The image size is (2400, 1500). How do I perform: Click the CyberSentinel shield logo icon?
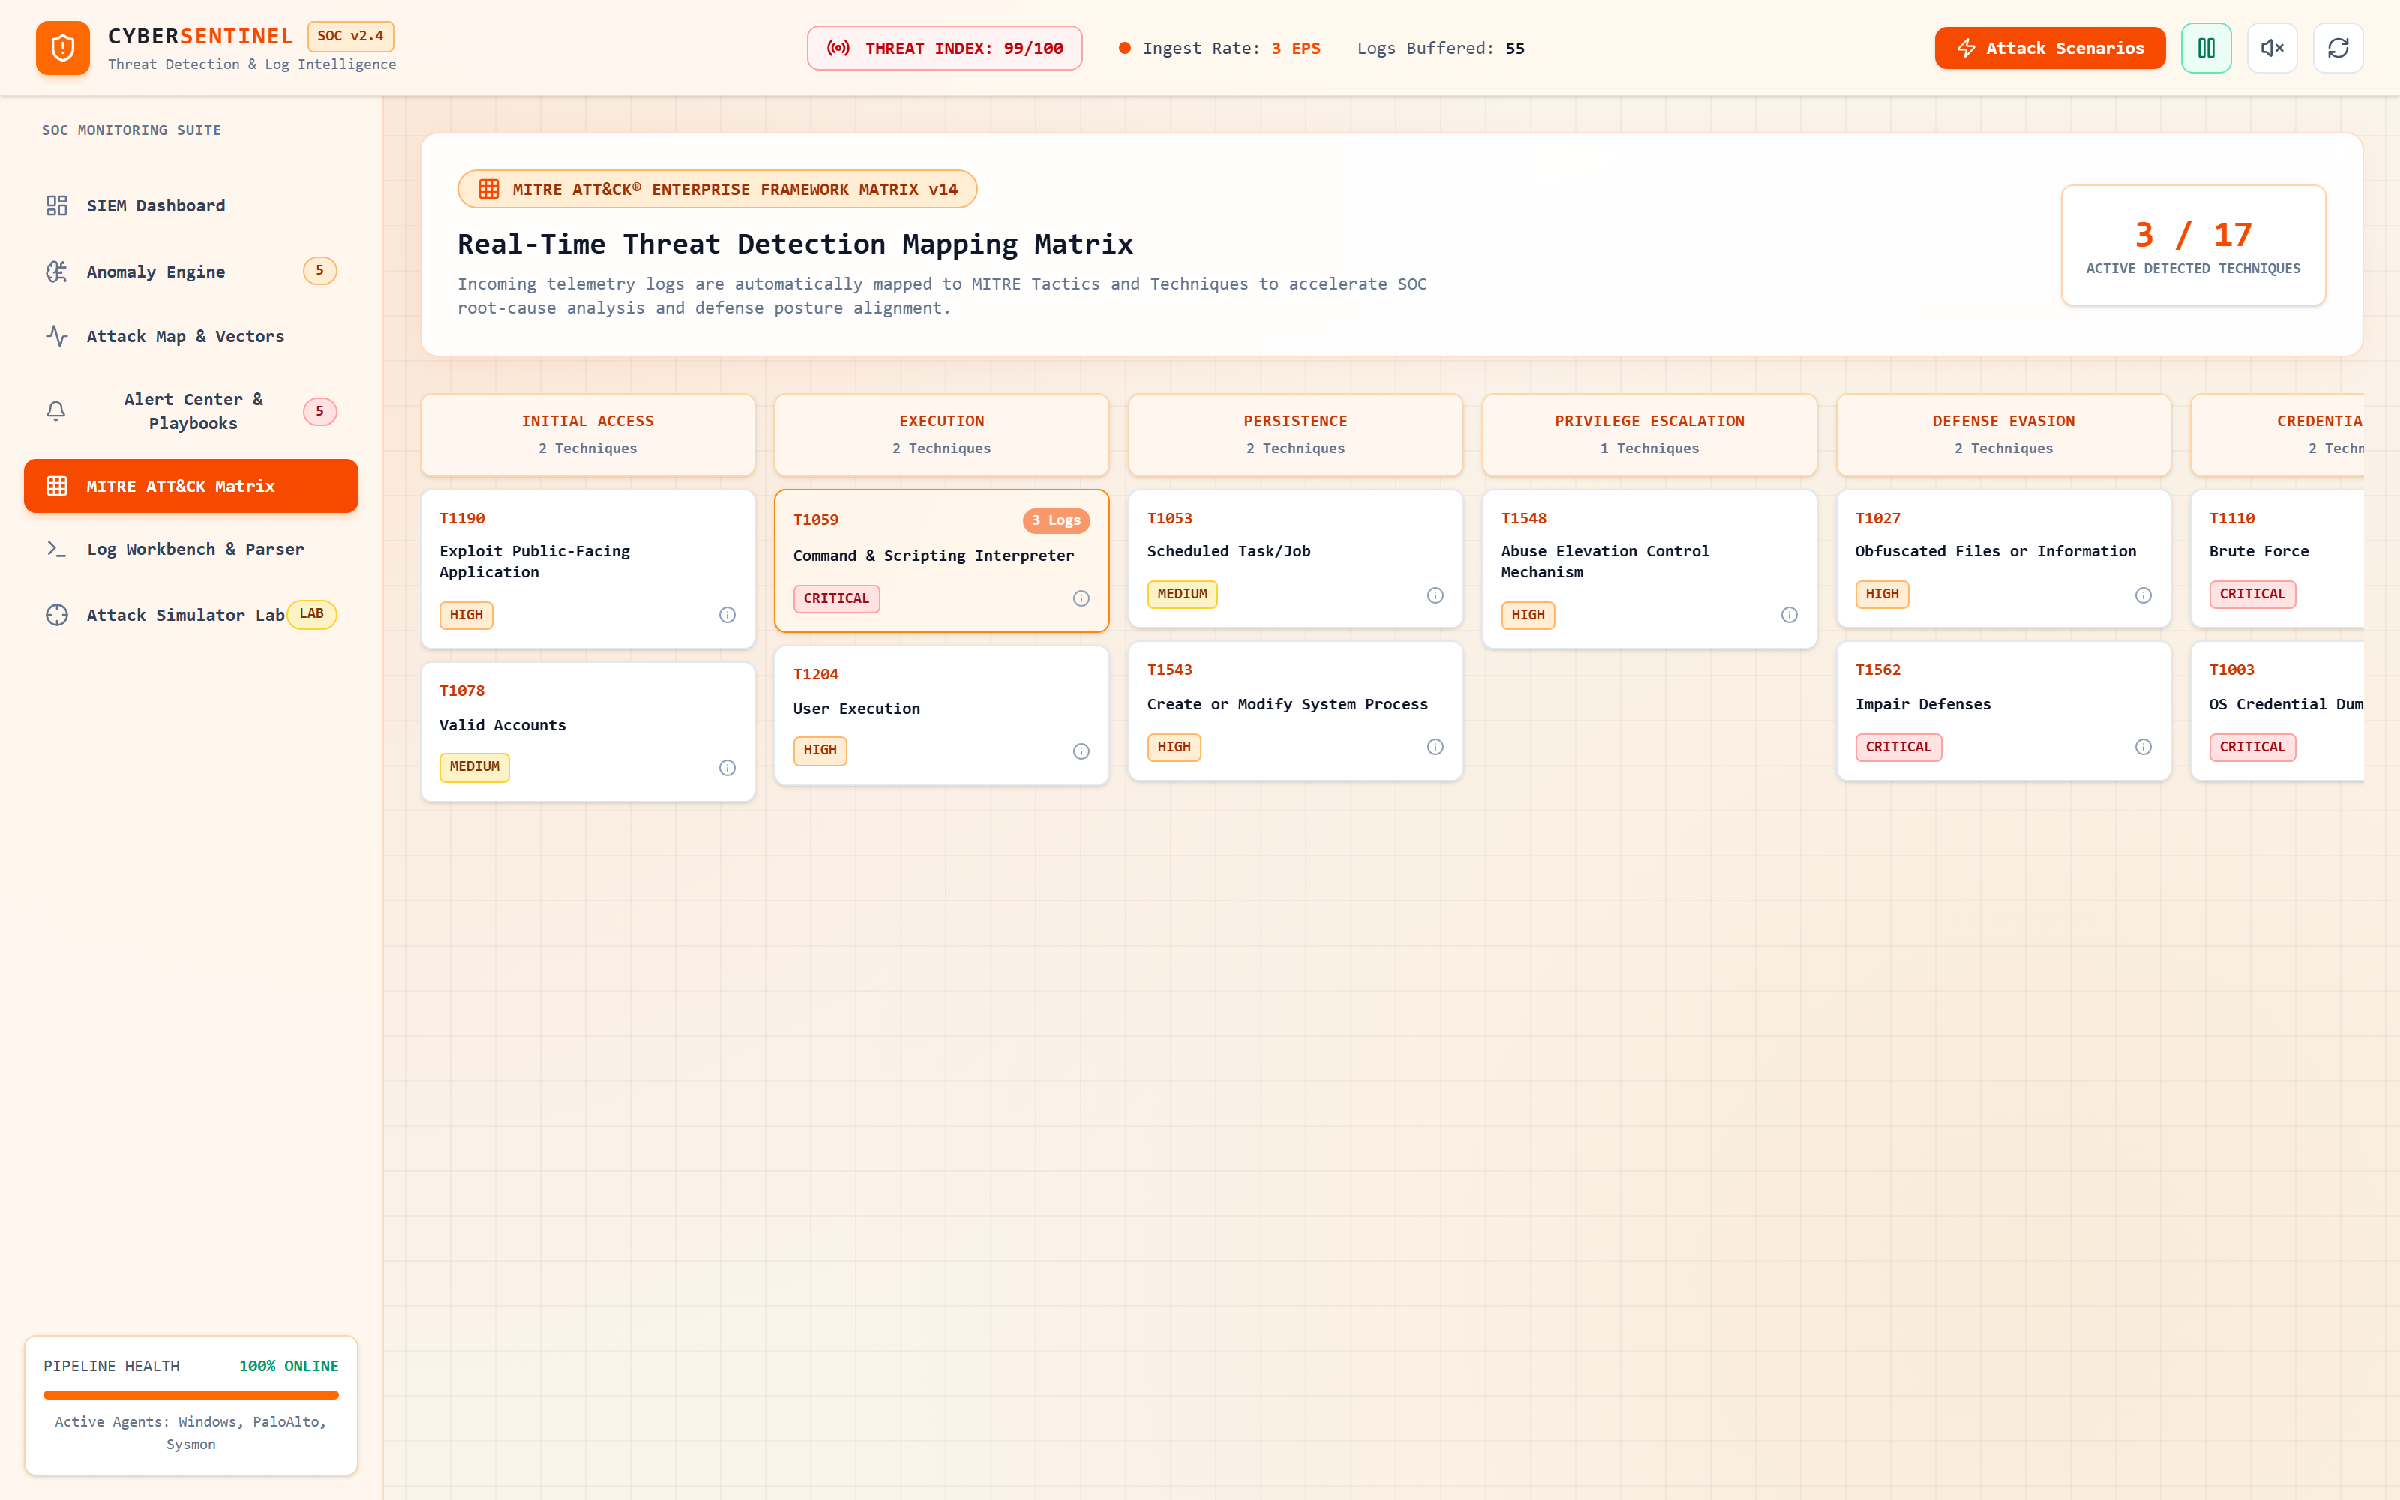tap(62, 47)
